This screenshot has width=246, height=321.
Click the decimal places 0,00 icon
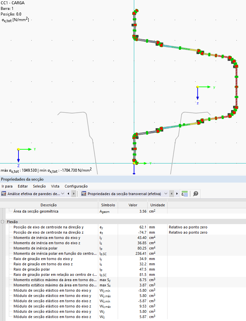[185, 194]
